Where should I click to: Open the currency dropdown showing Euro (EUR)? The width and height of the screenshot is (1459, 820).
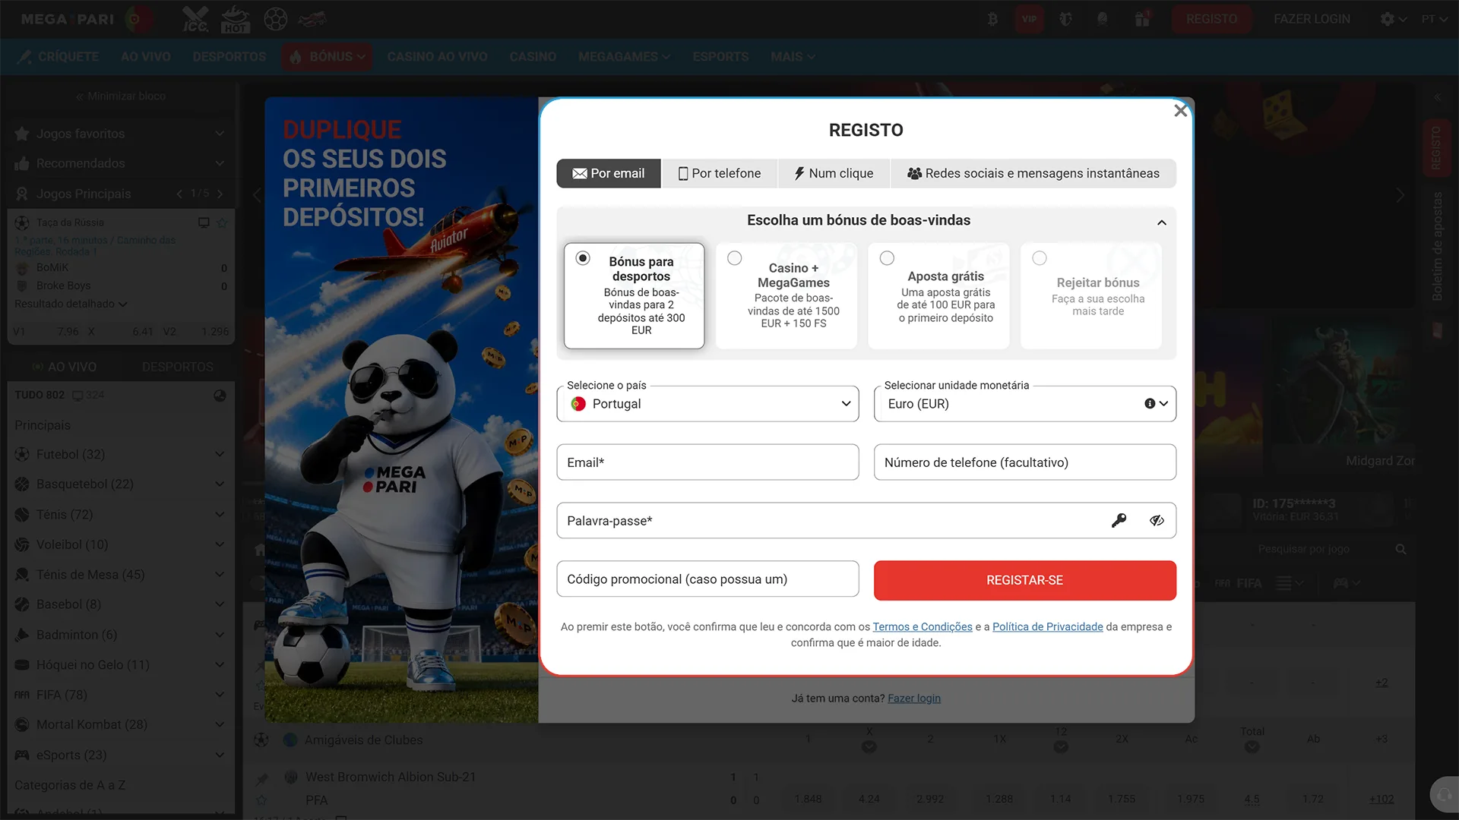1024,404
